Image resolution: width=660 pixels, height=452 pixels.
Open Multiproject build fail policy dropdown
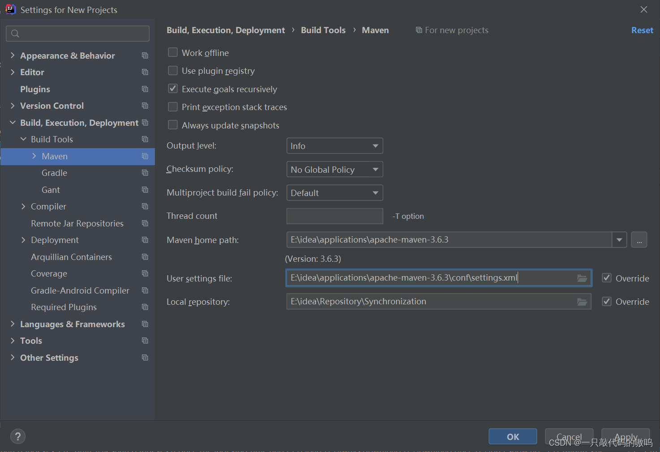click(335, 193)
